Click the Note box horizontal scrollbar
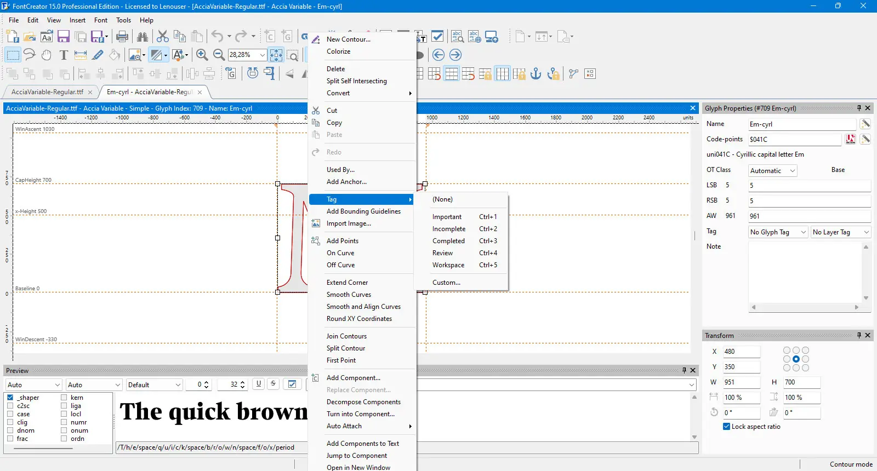877x471 pixels. coord(805,307)
